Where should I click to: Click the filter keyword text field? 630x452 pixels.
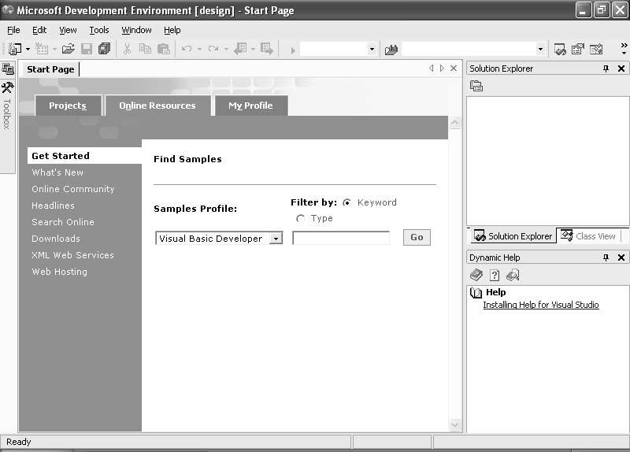point(341,238)
